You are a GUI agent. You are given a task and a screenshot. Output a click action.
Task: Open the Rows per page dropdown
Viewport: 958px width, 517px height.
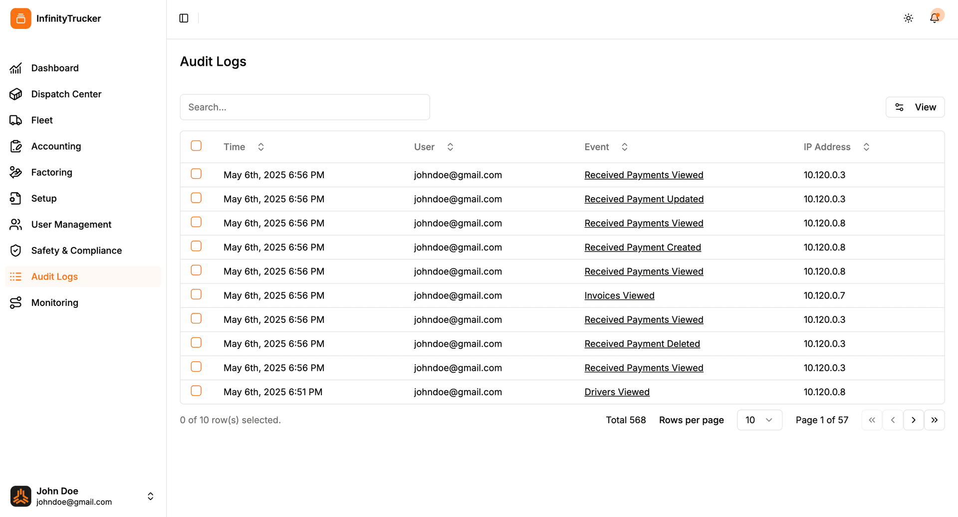tap(759, 420)
